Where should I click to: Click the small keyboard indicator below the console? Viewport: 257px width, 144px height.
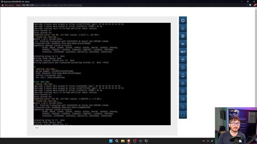(x=37, y=128)
